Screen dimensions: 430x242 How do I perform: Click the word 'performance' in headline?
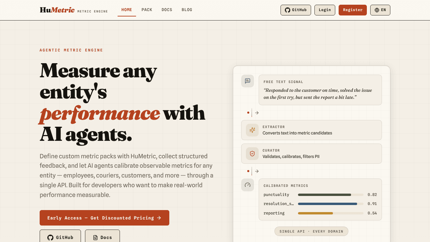pos(99,113)
